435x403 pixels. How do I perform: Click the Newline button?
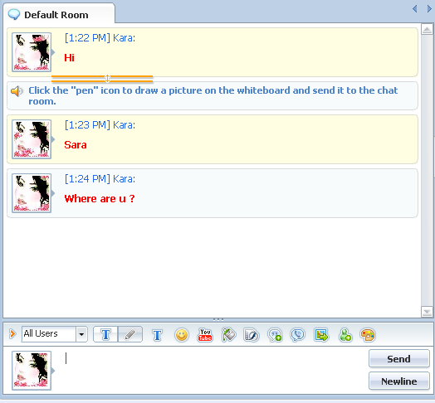398,381
